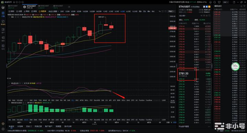Click the white square beside ETH/USDT title
Screen dimensions: 247x133
point(204,7)
